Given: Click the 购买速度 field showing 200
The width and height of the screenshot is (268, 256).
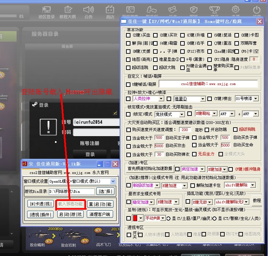Looking at the screenshot, I should (185, 130).
